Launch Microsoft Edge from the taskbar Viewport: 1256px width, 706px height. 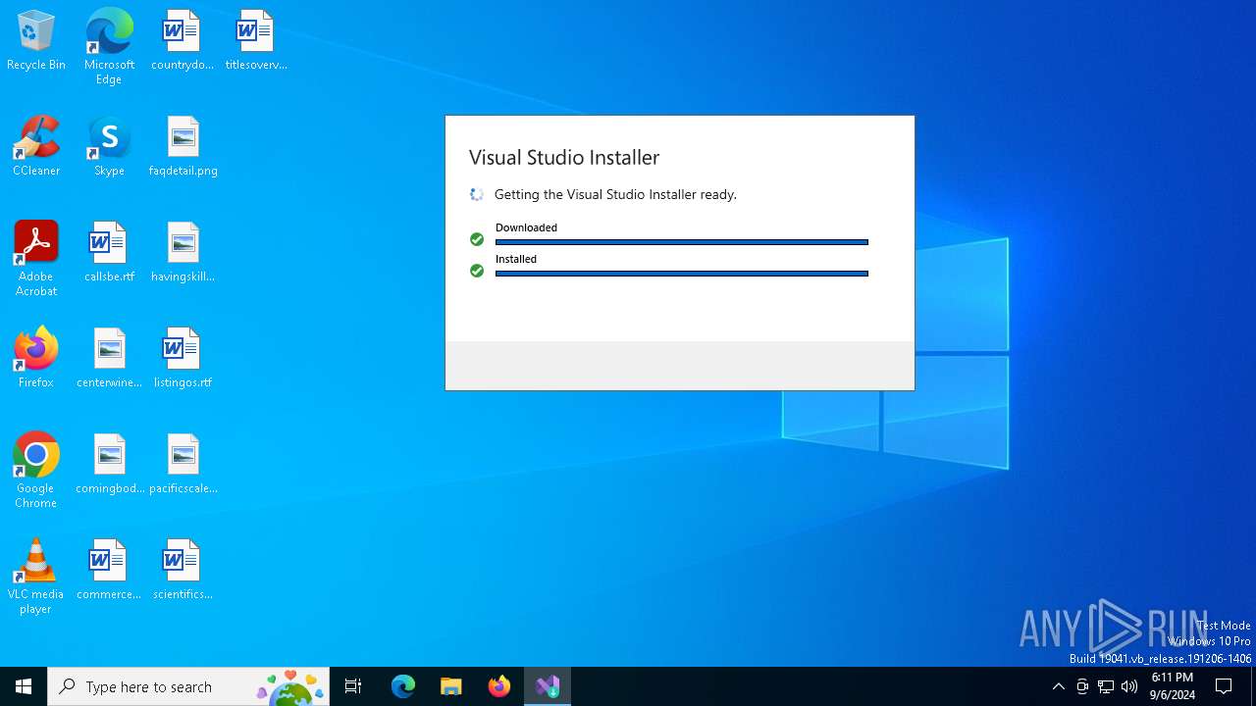[x=403, y=686]
